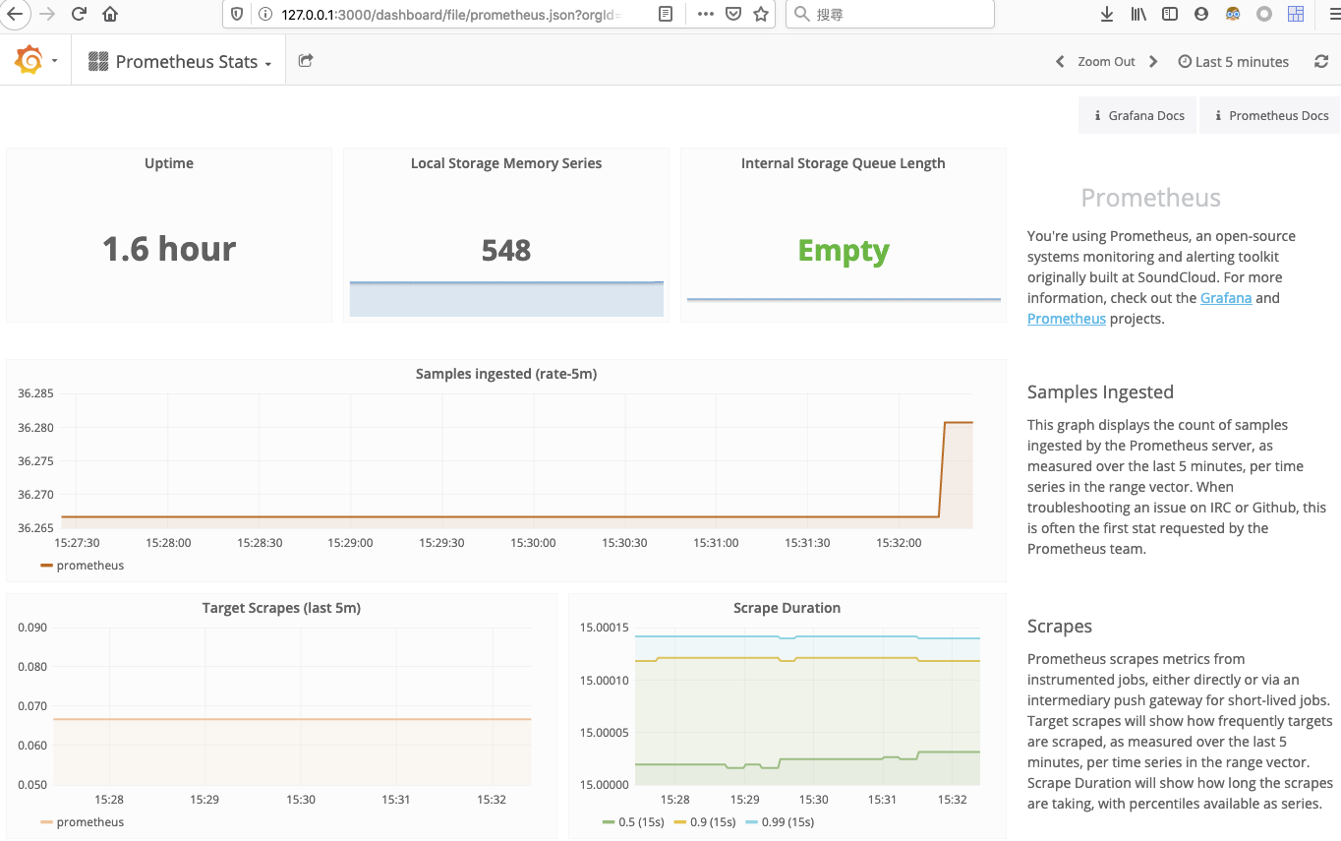The height and width of the screenshot is (841, 1341).
Task: Open the library icon
Action: coord(1138,14)
